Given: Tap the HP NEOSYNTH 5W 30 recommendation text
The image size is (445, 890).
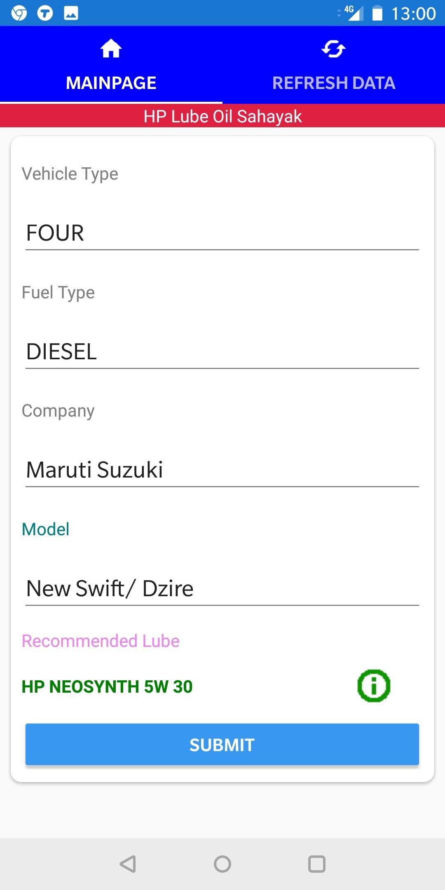Looking at the screenshot, I should click(107, 686).
